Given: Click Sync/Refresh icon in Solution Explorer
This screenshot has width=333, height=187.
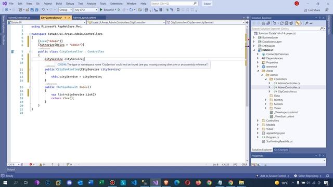Looking at the screenshot, I should coord(282,23).
